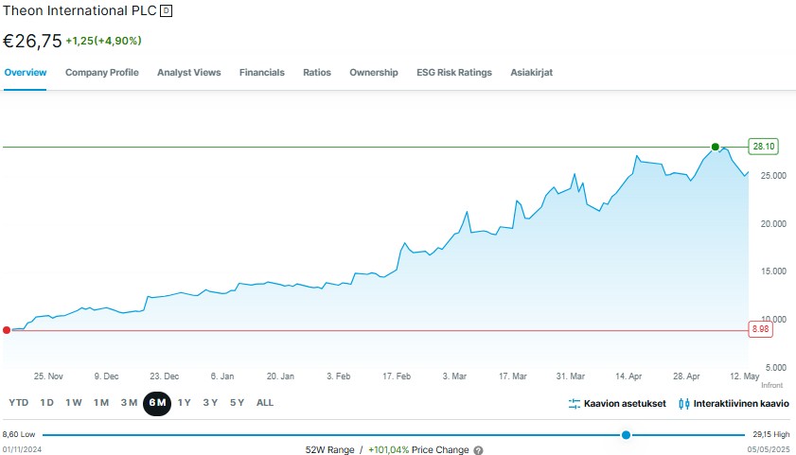Go to the Financials tab
Image resolution: width=796 pixels, height=455 pixels.
262,73
